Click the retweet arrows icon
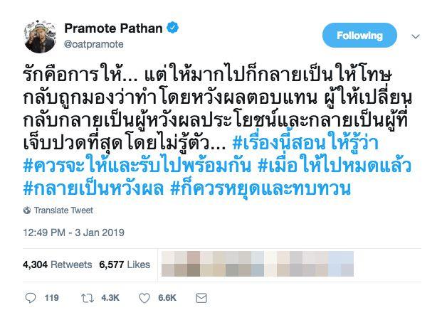442x320 pixels. tap(88, 298)
